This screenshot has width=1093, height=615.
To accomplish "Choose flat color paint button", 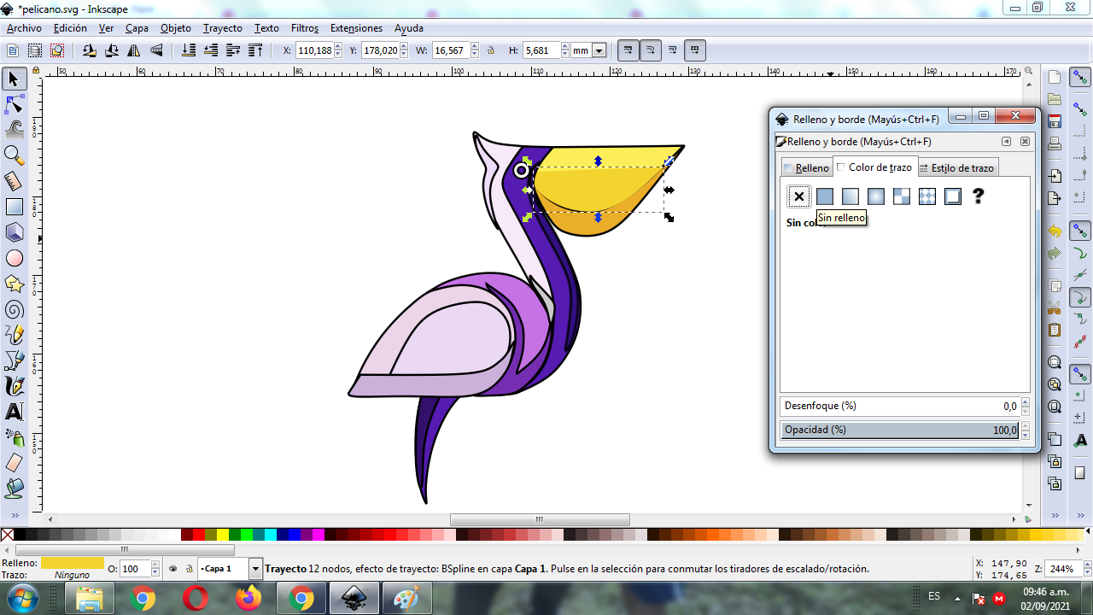I will 824,196.
